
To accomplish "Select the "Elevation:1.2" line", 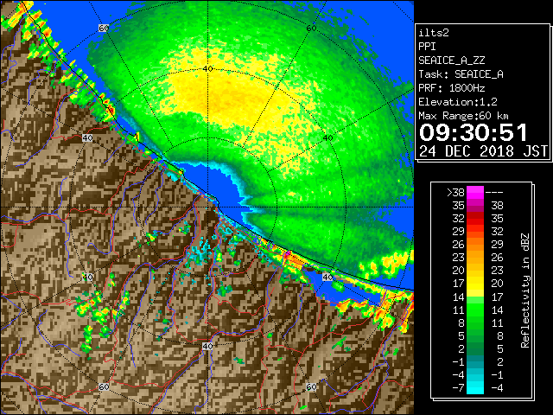I will (458, 102).
